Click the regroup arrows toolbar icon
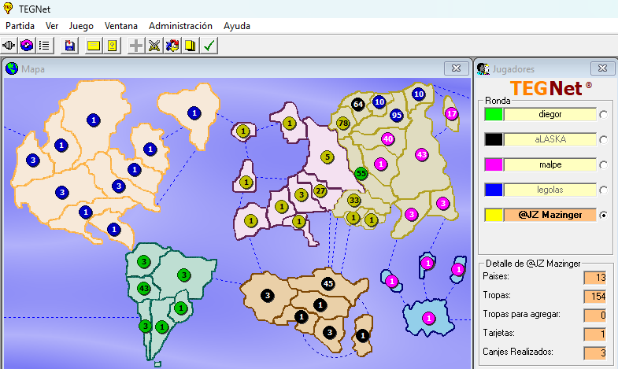 [x=172, y=46]
